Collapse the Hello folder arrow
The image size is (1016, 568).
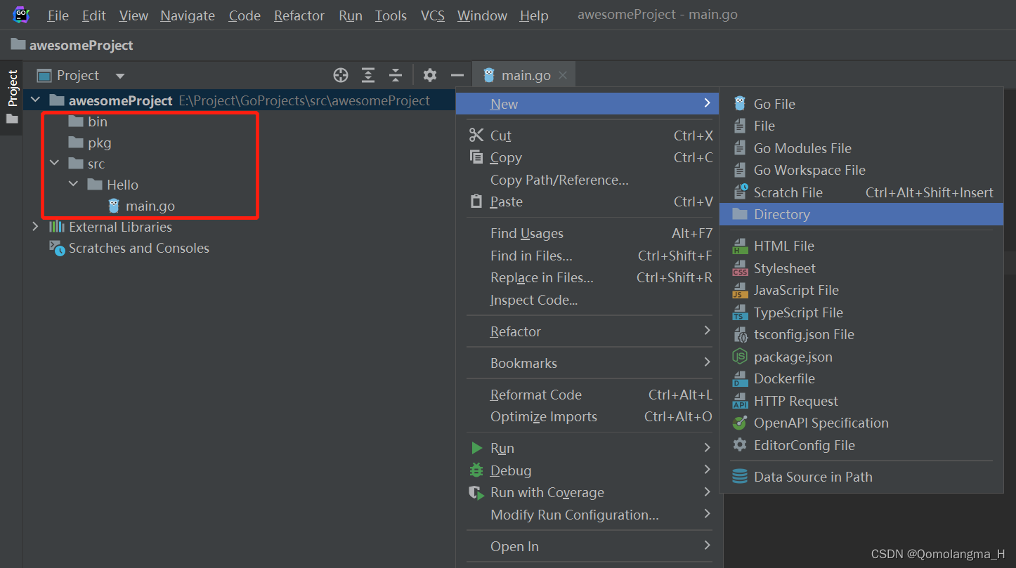(x=74, y=185)
